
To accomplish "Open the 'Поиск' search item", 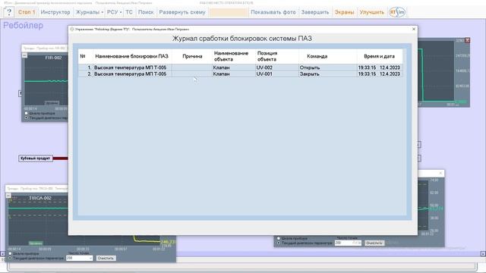I will pyautogui.click(x=146, y=12).
